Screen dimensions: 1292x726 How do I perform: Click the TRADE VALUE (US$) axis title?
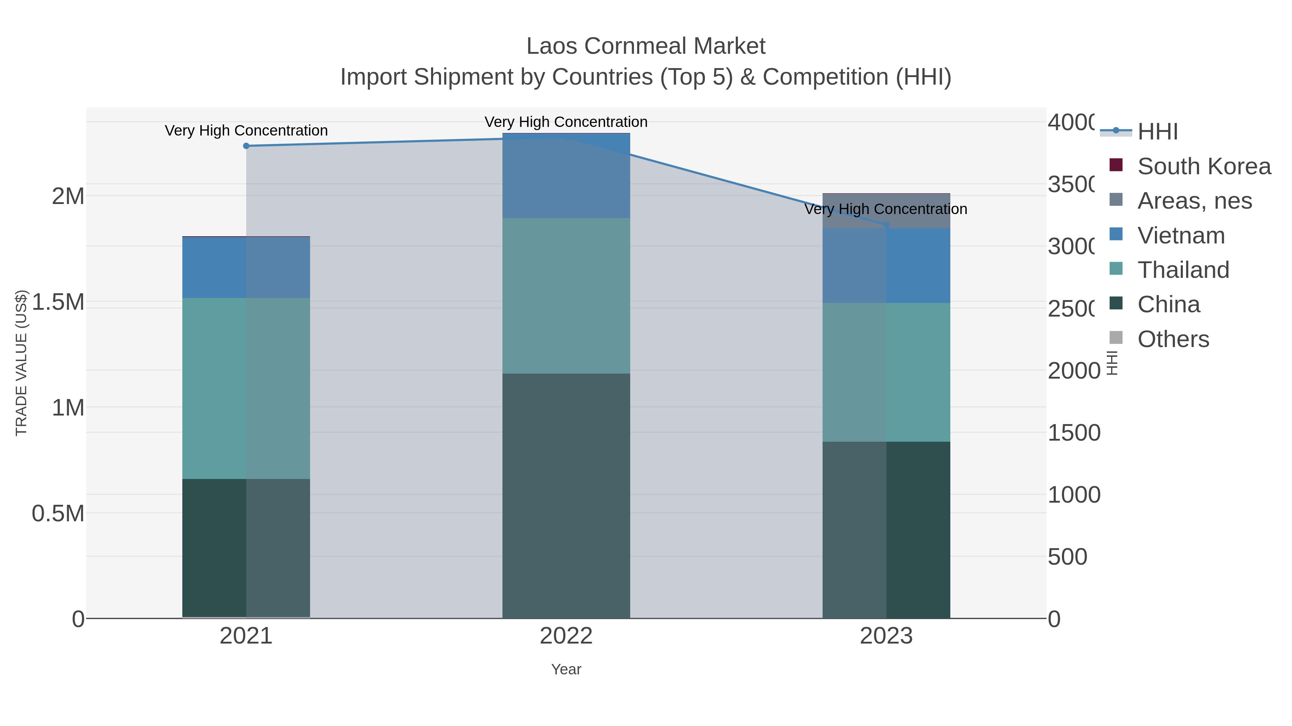(22, 363)
